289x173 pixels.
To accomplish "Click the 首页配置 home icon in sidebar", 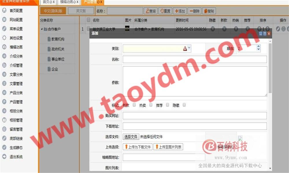I will point(4,10).
